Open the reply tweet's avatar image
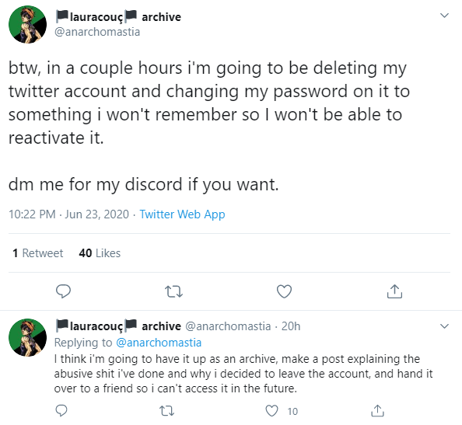 click(28, 337)
